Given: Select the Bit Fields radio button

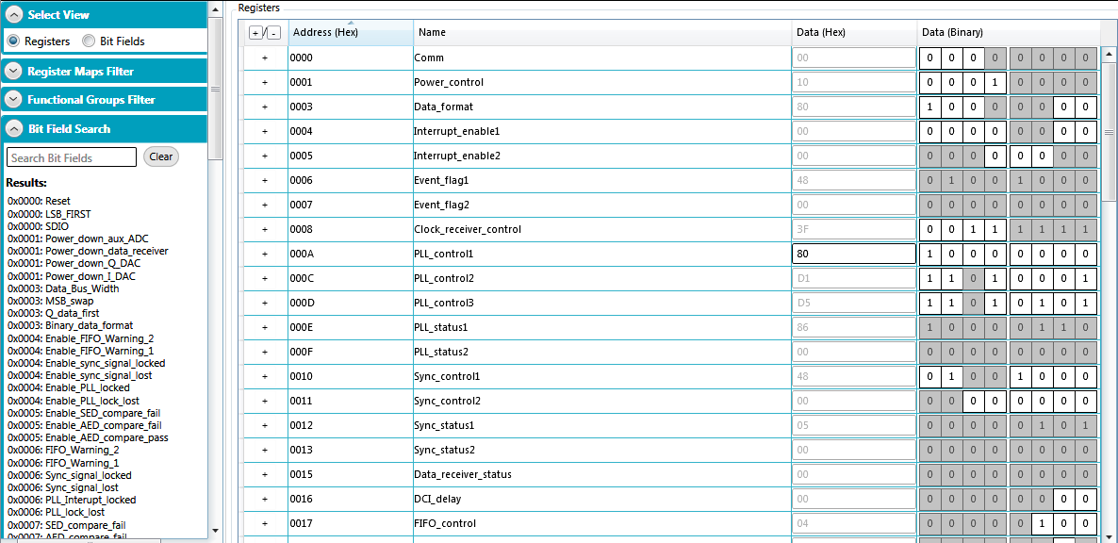Looking at the screenshot, I should point(90,41).
